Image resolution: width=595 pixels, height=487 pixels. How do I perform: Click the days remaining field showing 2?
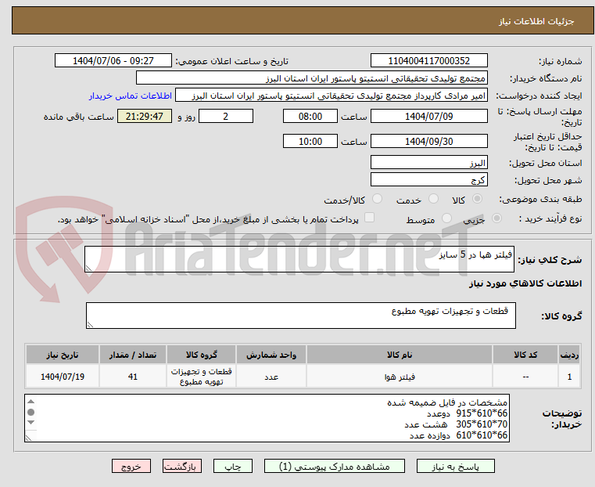pyautogui.click(x=226, y=116)
